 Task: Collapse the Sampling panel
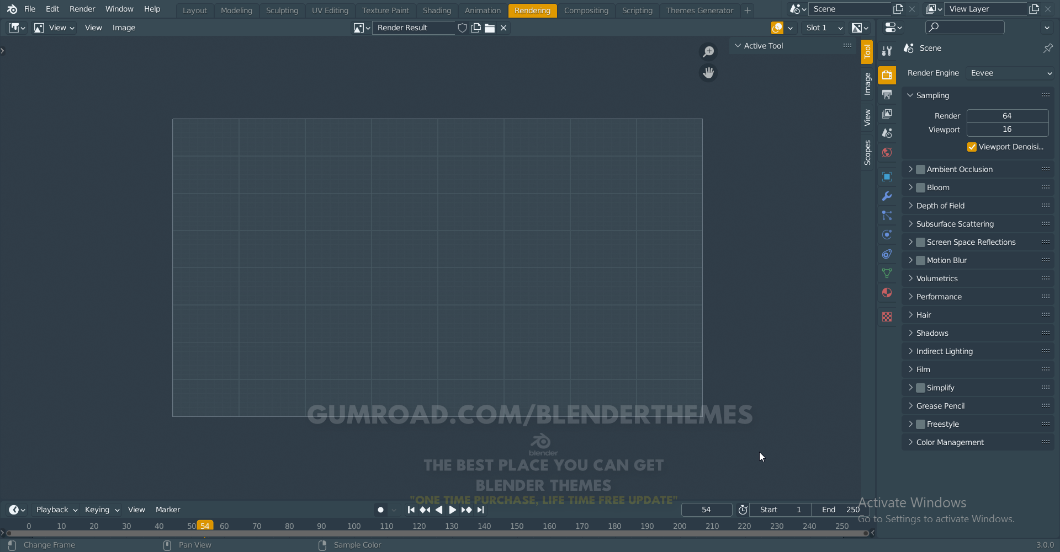(x=910, y=95)
